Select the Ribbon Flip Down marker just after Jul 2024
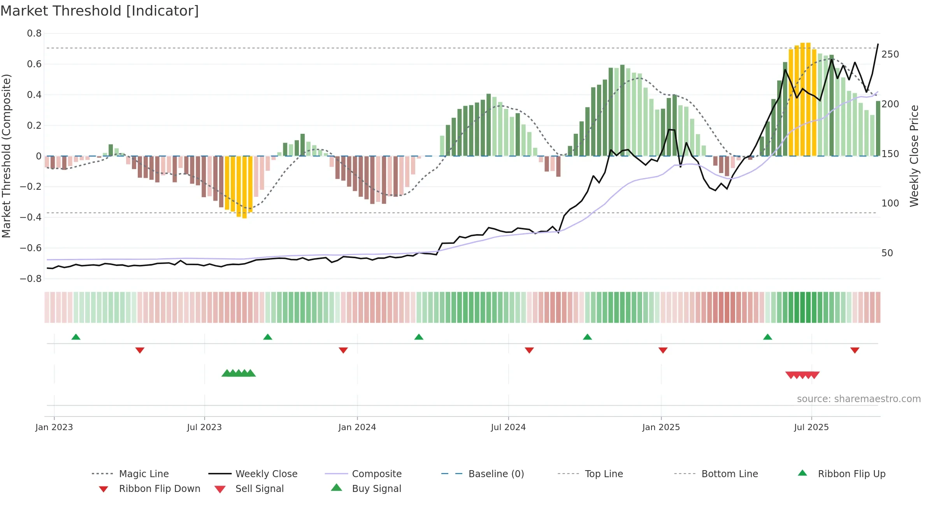Screen dimensions: 934x525 529,350
